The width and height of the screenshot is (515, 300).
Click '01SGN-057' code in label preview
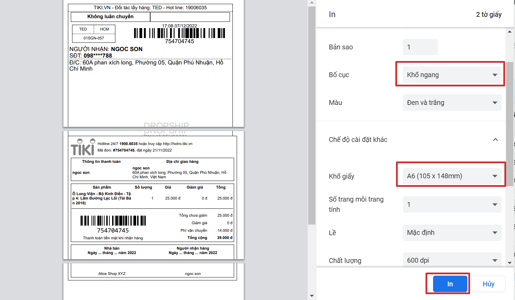coord(94,38)
